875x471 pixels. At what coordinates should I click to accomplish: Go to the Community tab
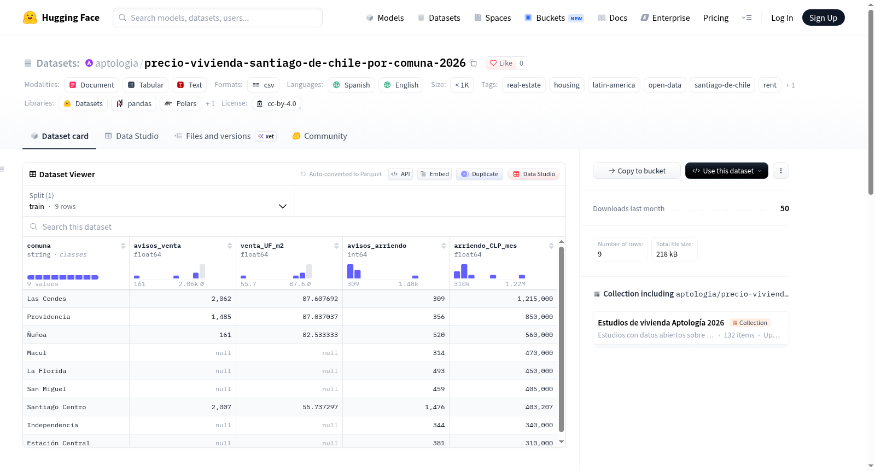coord(320,136)
